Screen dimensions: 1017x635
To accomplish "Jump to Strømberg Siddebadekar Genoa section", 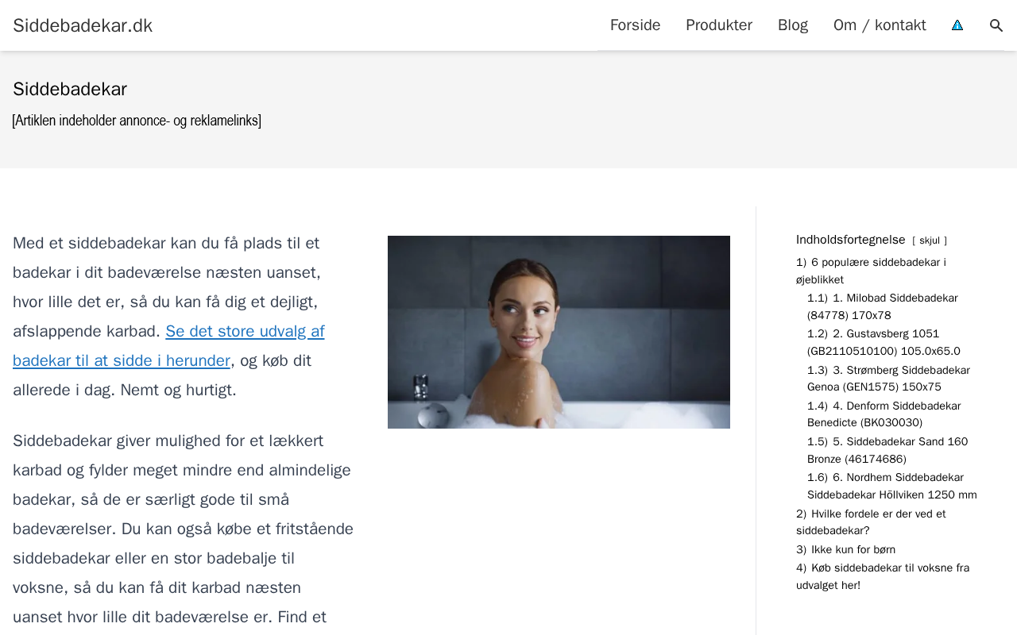I will coord(888,379).
